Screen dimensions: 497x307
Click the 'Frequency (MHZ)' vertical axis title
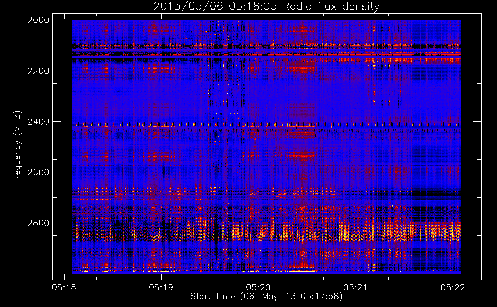click(x=18, y=147)
